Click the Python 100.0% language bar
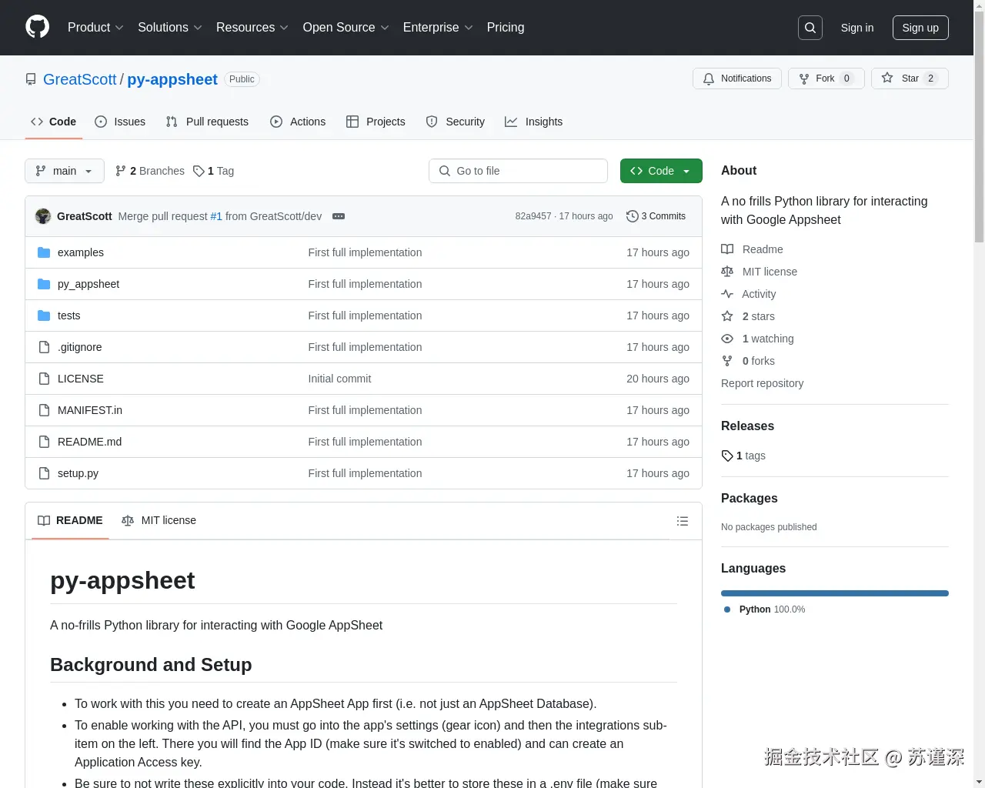Image resolution: width=985 pixels, height=788 pixels. pos(834,593)
